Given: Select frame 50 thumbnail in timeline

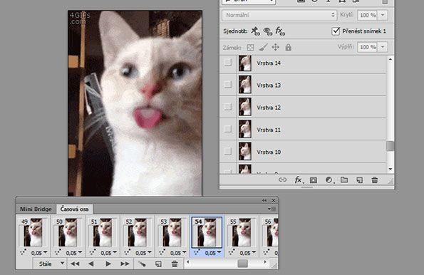Looking at the screenshot, I should click(68, 232).
